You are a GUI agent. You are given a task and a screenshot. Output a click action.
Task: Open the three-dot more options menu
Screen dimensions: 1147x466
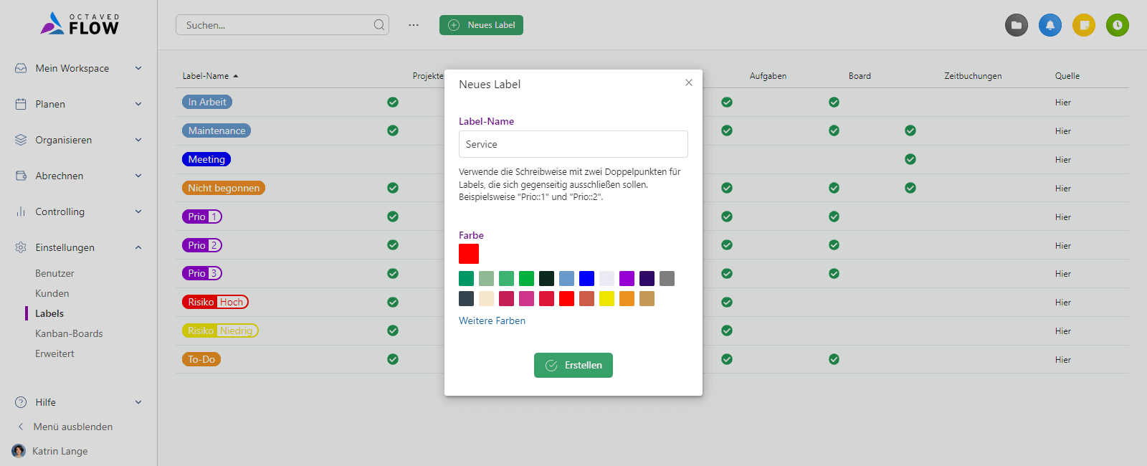tap(414, 25)
